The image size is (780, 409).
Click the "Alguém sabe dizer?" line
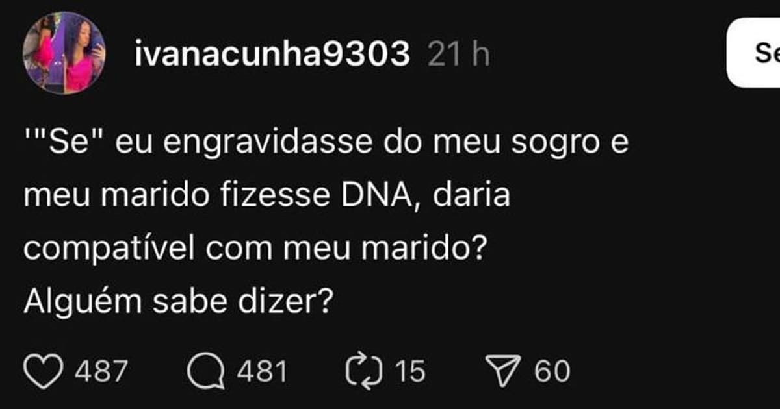tap(174, 303)
